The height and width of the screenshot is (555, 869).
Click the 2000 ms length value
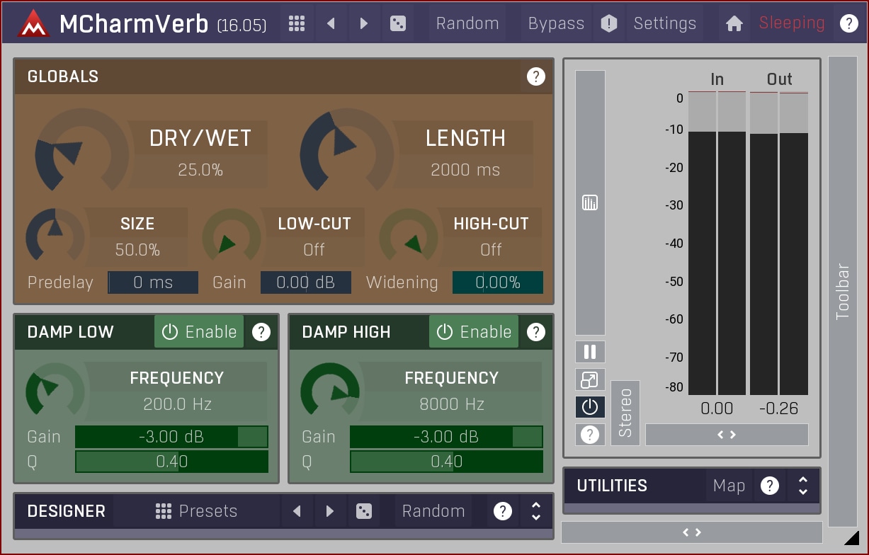465,170
